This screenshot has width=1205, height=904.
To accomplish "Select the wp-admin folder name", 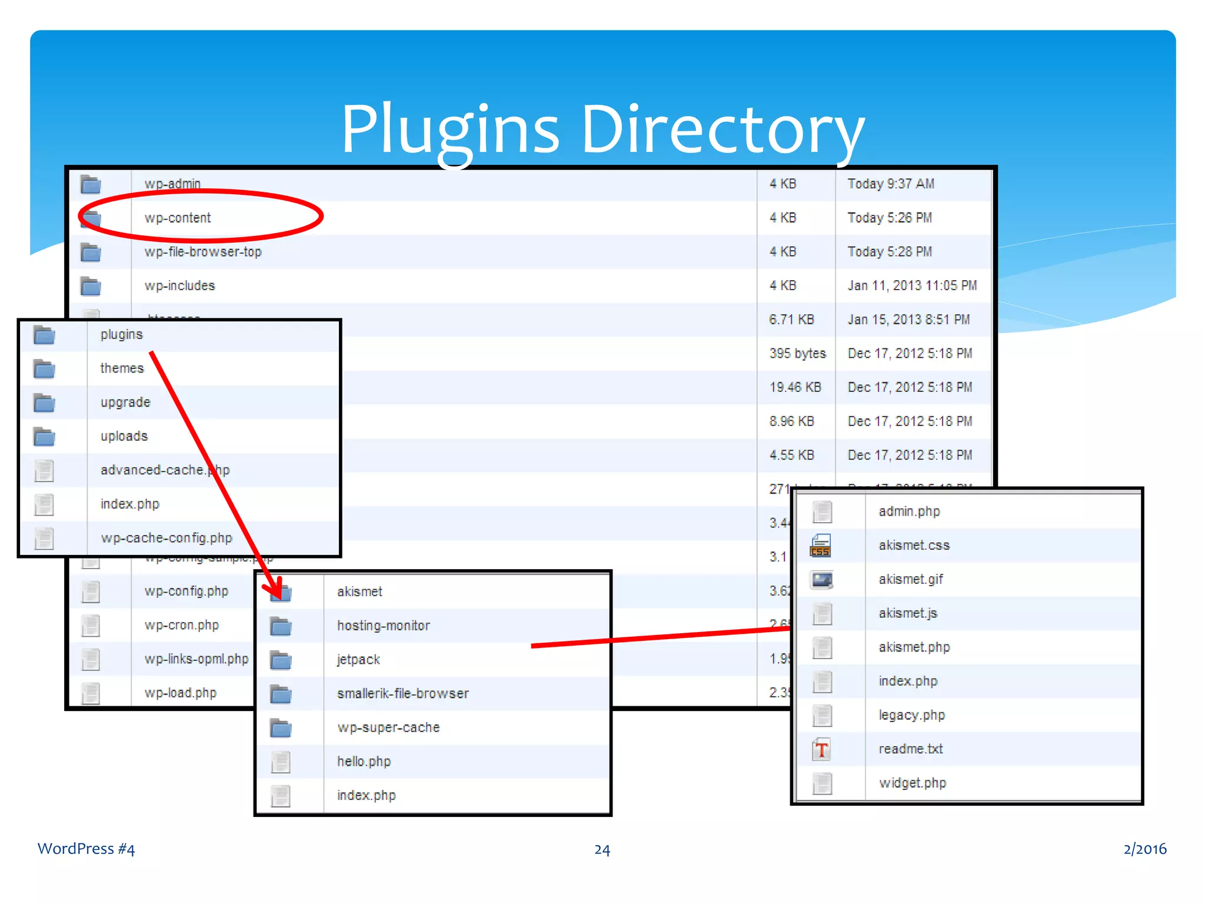I will coord(172,184).
